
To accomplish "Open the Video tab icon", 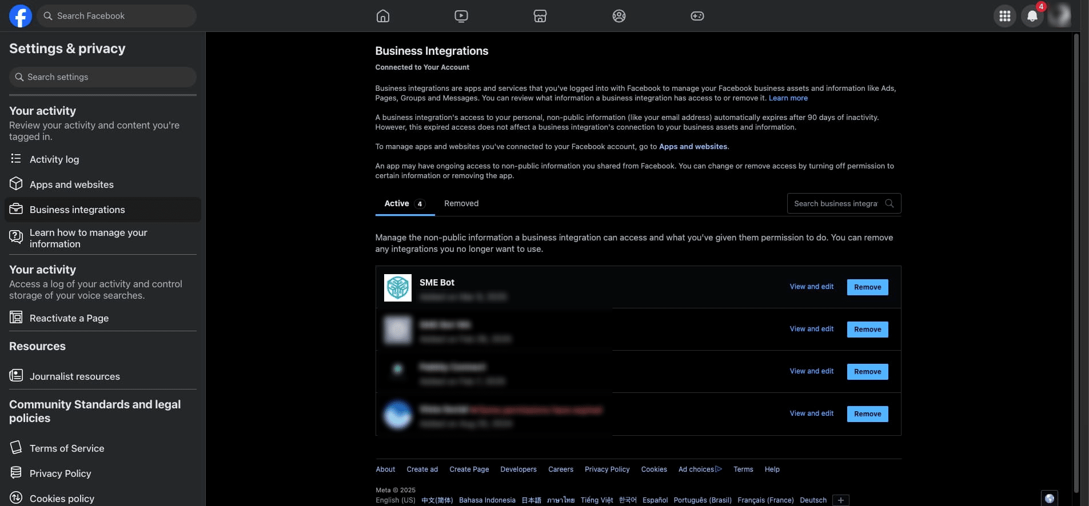I will tap(461, 16).
